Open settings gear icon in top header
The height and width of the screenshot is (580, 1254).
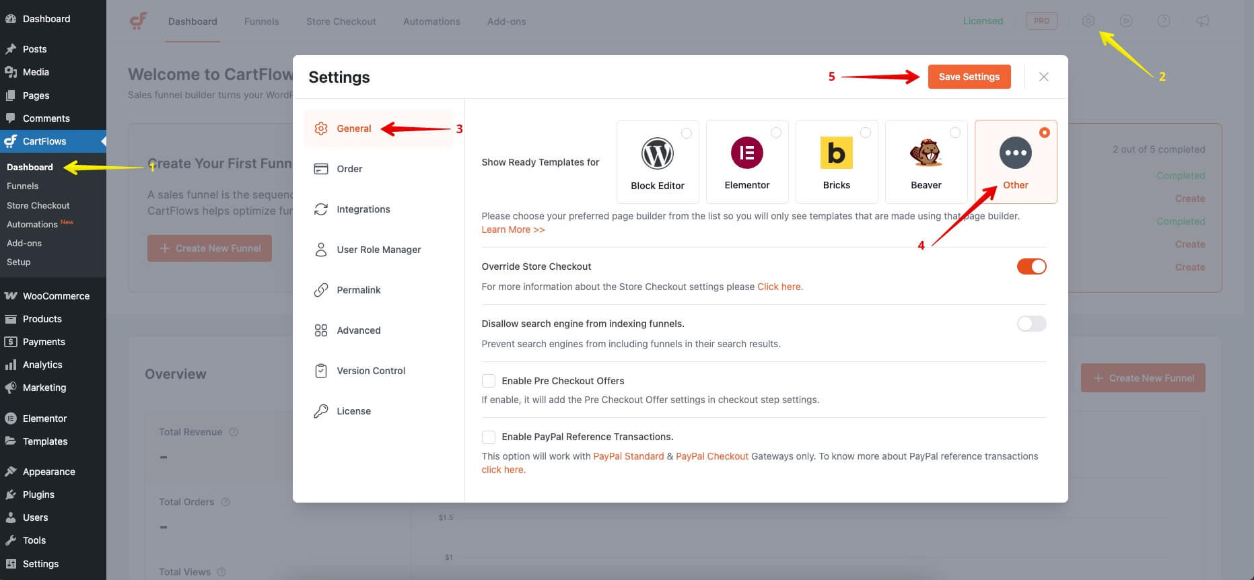click(1088, 21)
